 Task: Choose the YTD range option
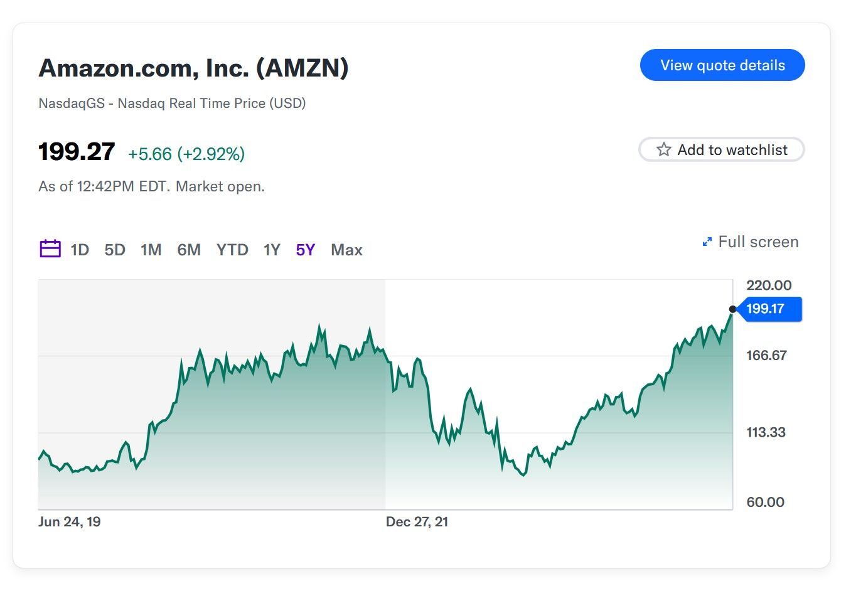tap(232, 250)
